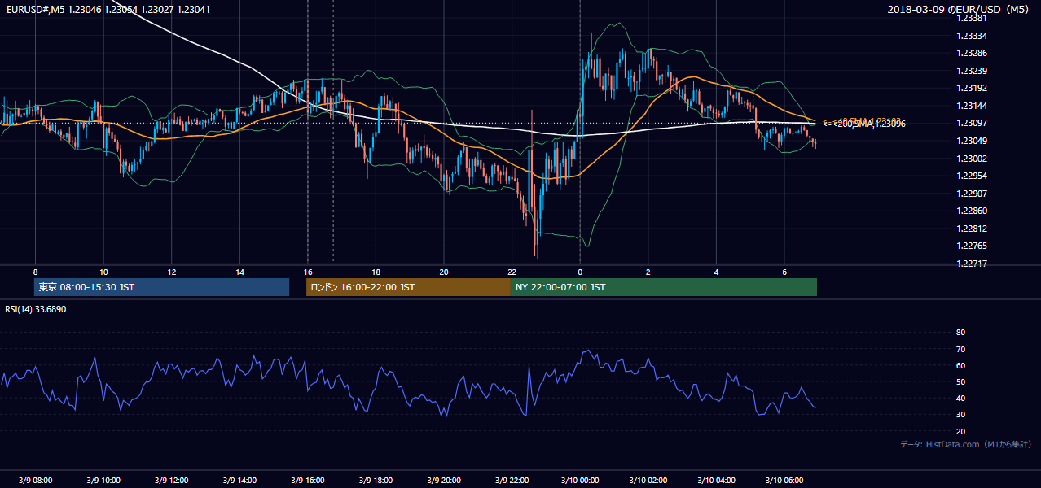The height and width of the screenshot is (488, 1041).
Task: Click the 3/9 10:00 date label
Action: pos(103,480)
